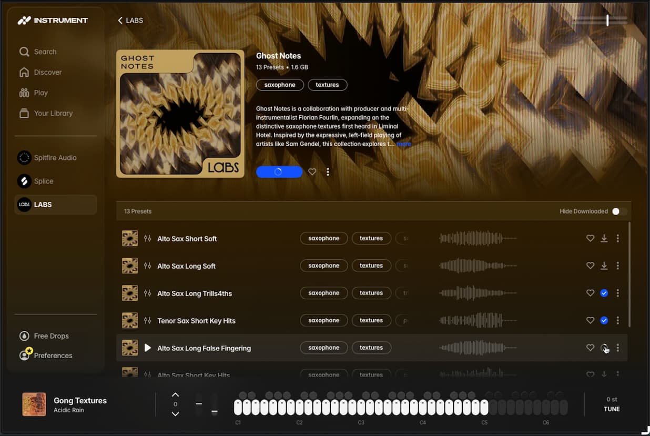
Task: Click the second keyboard wheel slider
Action: 215,404
